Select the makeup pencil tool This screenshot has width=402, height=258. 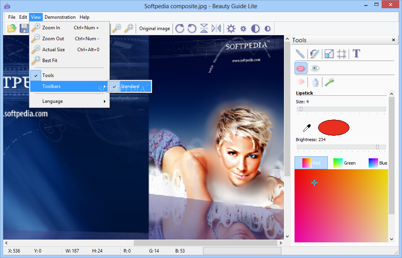(300, 54)
